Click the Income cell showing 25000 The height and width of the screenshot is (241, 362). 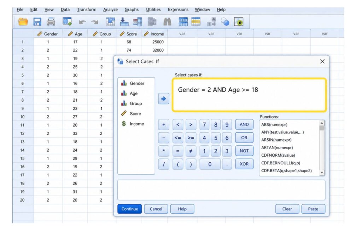point(154,42)
